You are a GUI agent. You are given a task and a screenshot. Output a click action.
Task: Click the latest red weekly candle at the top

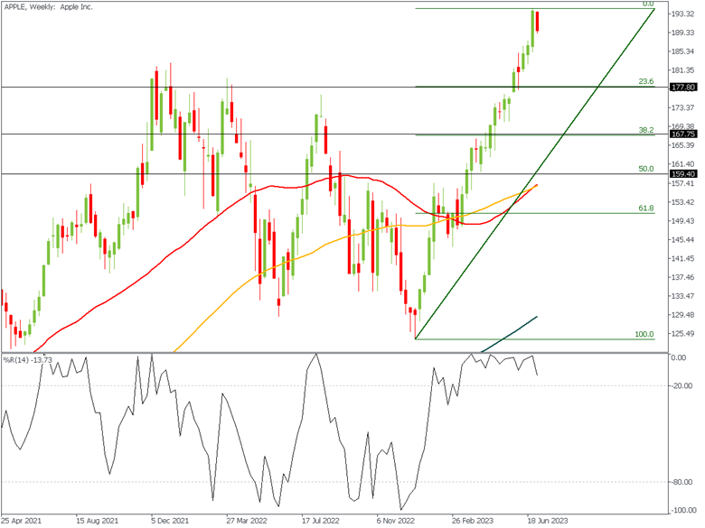click(537, 22)
